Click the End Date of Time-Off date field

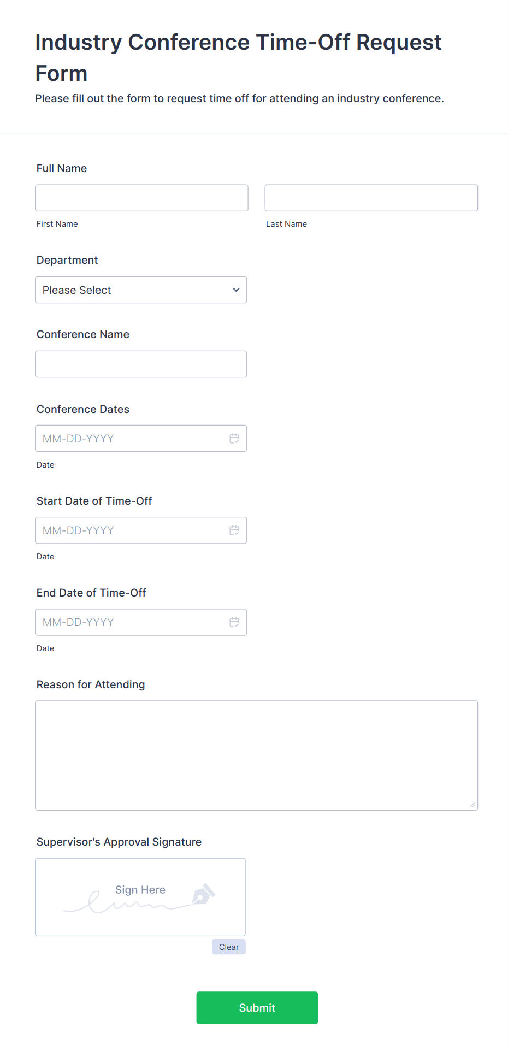131,622
